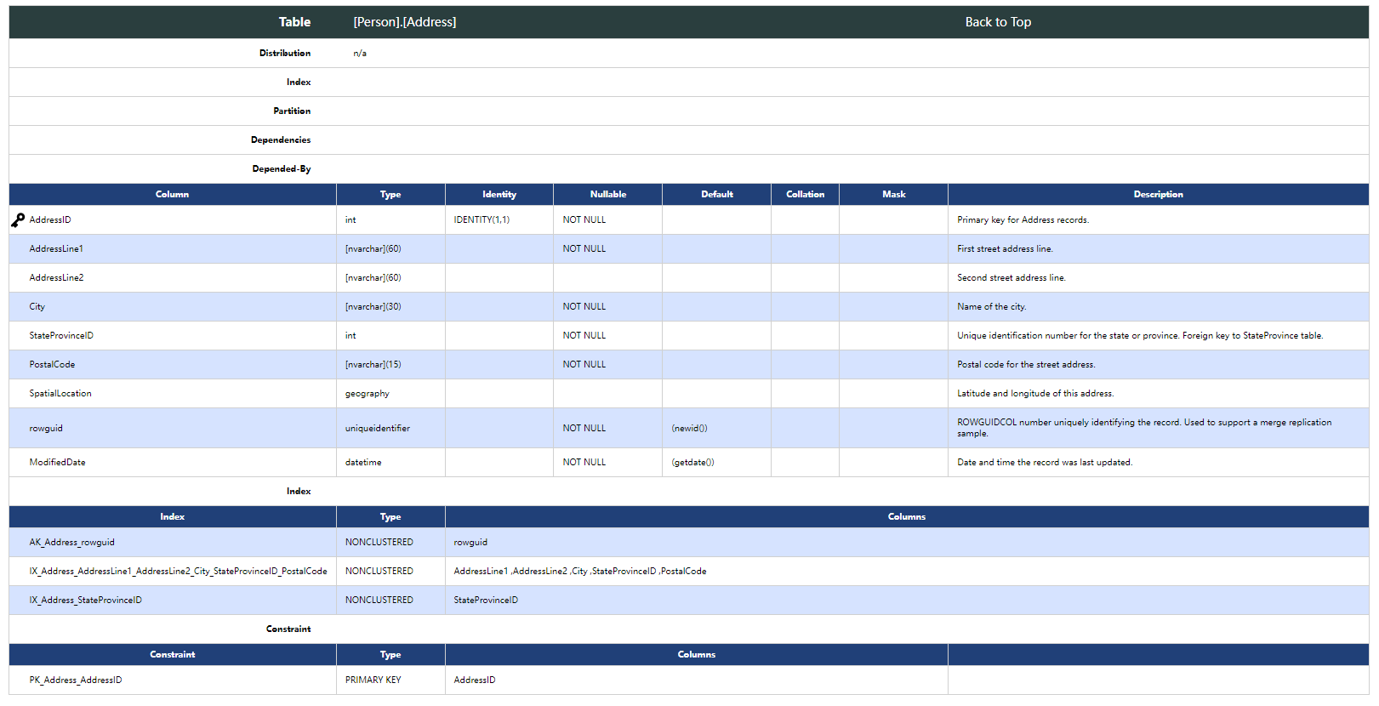Image resolution: width=1379 pixels, height=706 pixels.
Task: Click the Distribution n/a value
Action: click(x=360, y=54)
